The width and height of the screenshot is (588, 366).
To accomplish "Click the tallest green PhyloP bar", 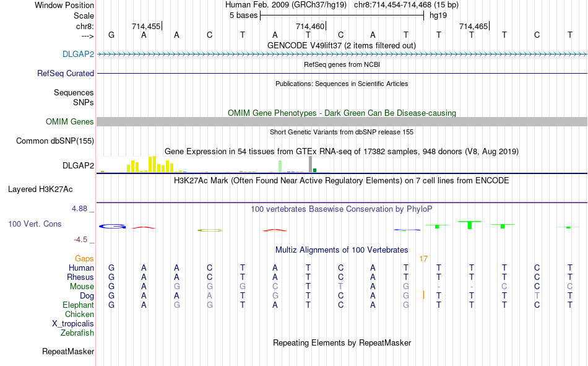I will tap(470, 225).
